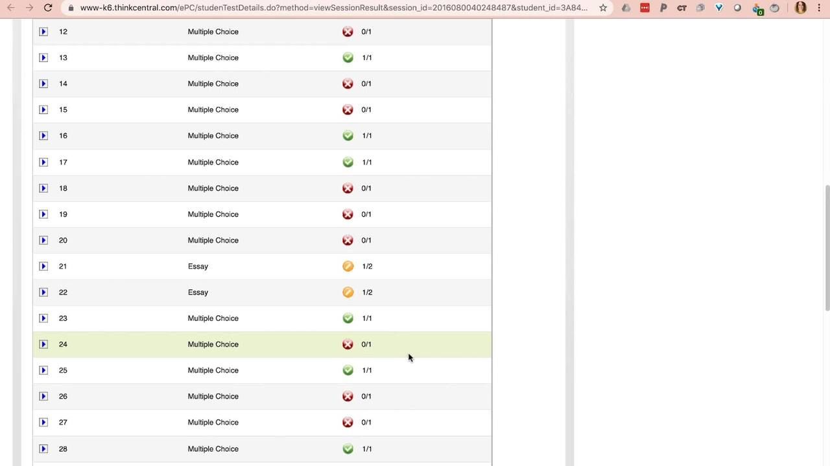Select score 1/1 in row 13

click(x=367, y=58)
